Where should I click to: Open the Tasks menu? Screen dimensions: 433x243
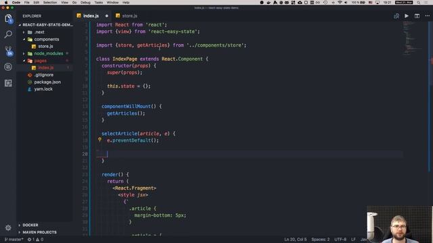tap(99, 3)
